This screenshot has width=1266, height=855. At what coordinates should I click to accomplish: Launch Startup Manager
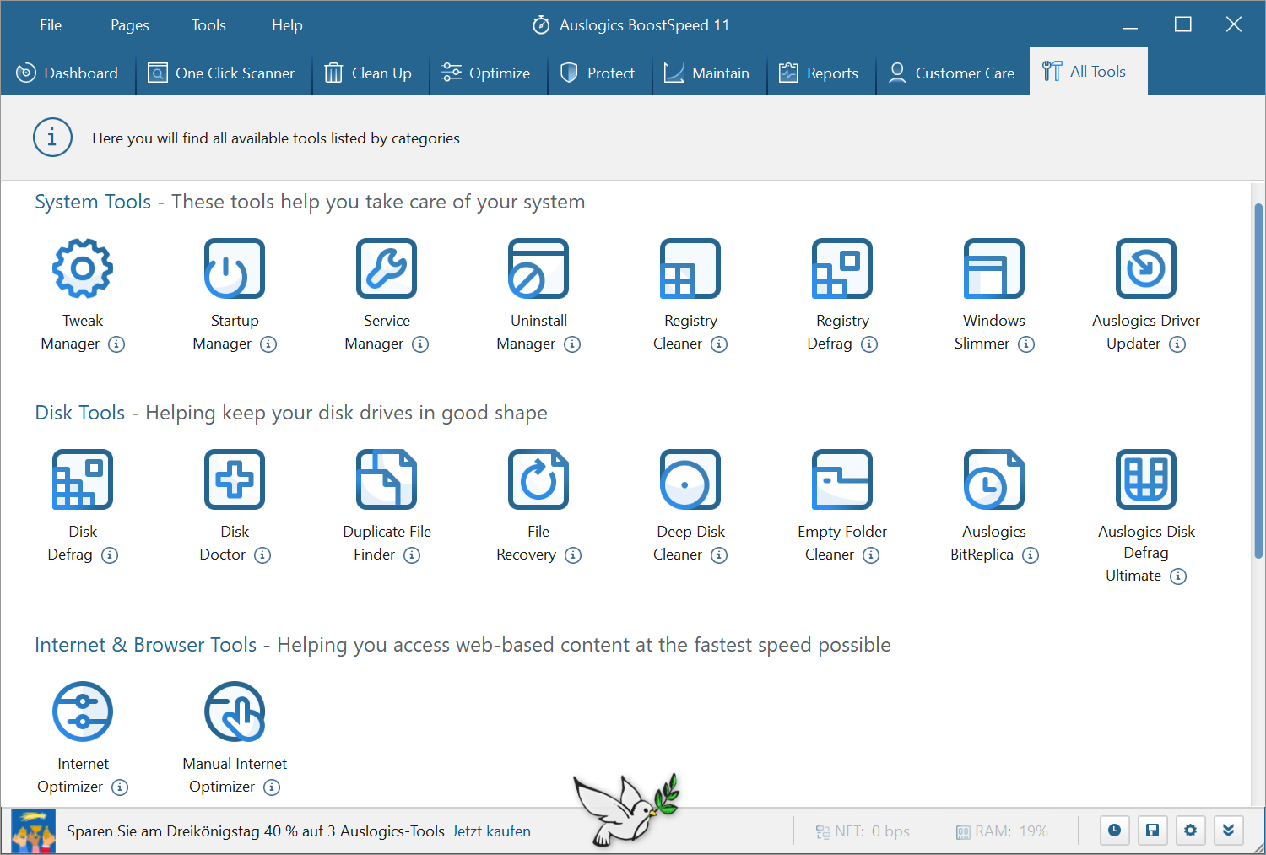pos(235,268)
